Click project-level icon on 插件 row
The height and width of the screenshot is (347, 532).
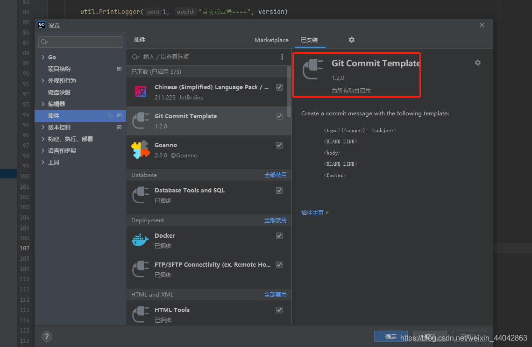tap(120, 116)
